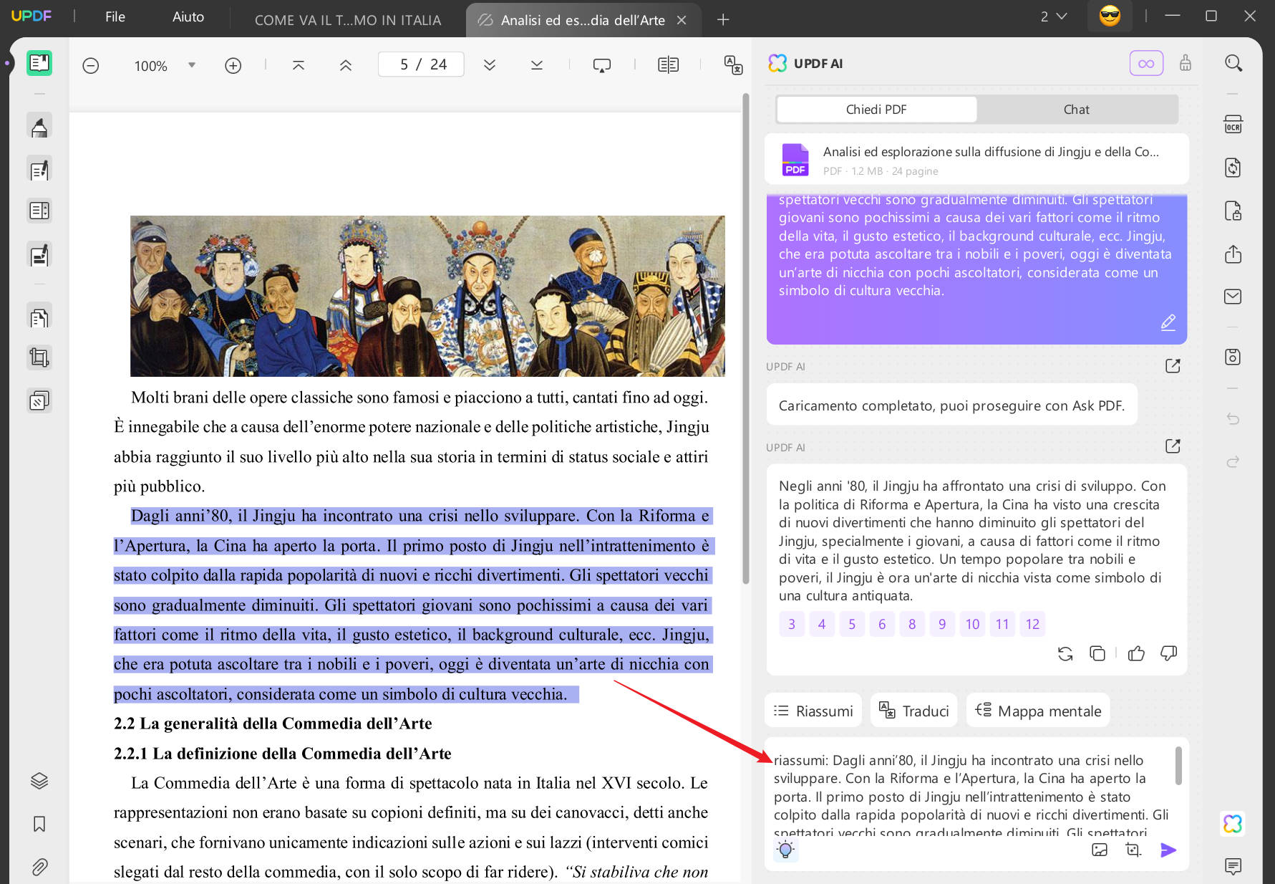
Task: Click the translate icon in the toolbar
Action: [733, 65]
